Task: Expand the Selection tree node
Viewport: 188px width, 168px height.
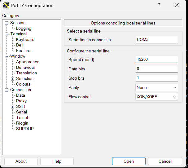Action: tap(12, 79)
